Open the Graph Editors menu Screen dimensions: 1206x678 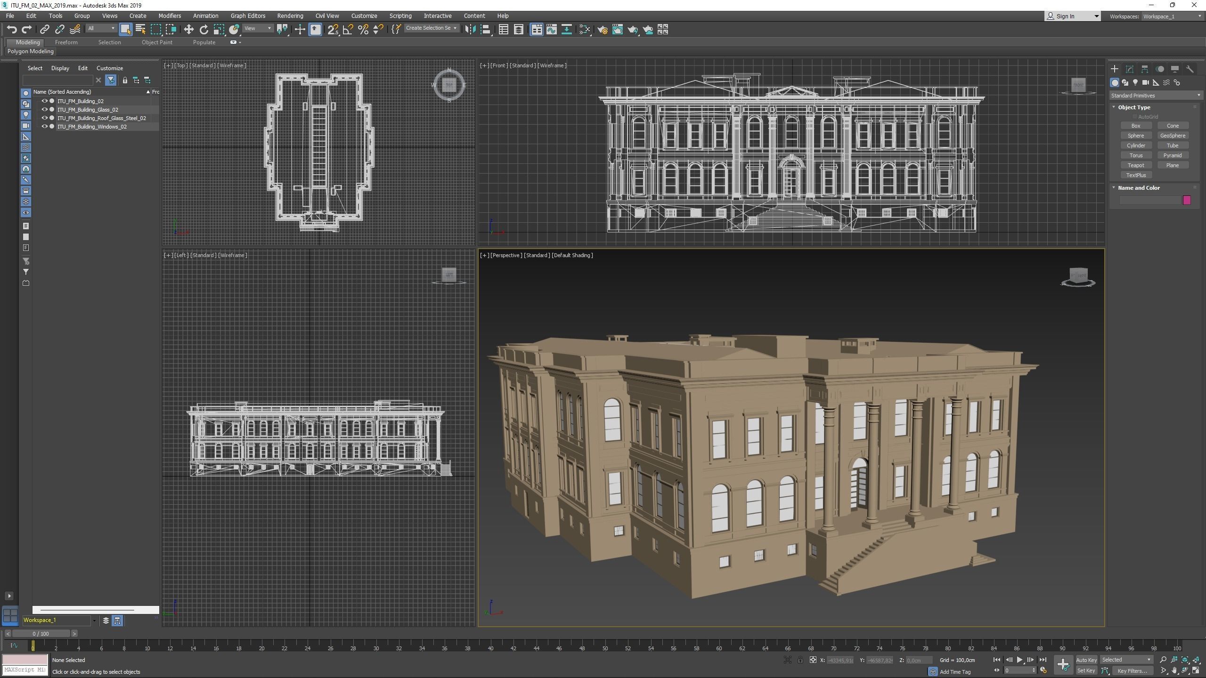click(x=248, y=16)
